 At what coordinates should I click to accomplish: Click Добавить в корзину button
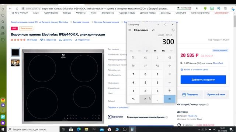(203, 80)
